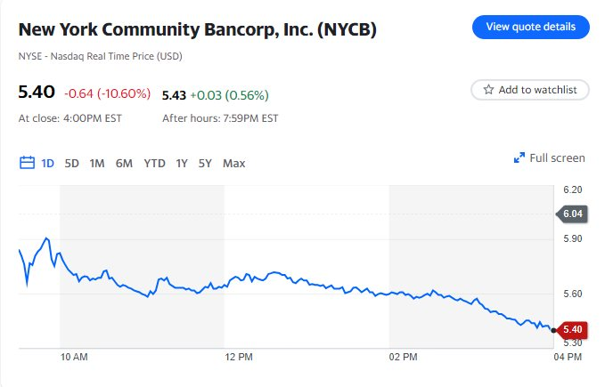Switch chart to 5D range
Image resolution: width=605 pixels, height=387 pixels.
click(72, 163)
